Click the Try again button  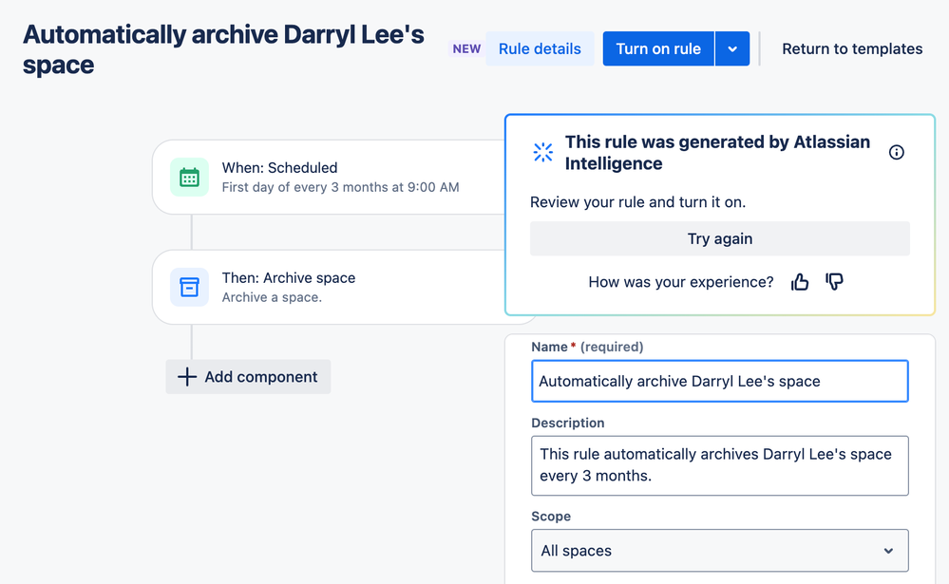pyautogui.click(x=720, y=238)
